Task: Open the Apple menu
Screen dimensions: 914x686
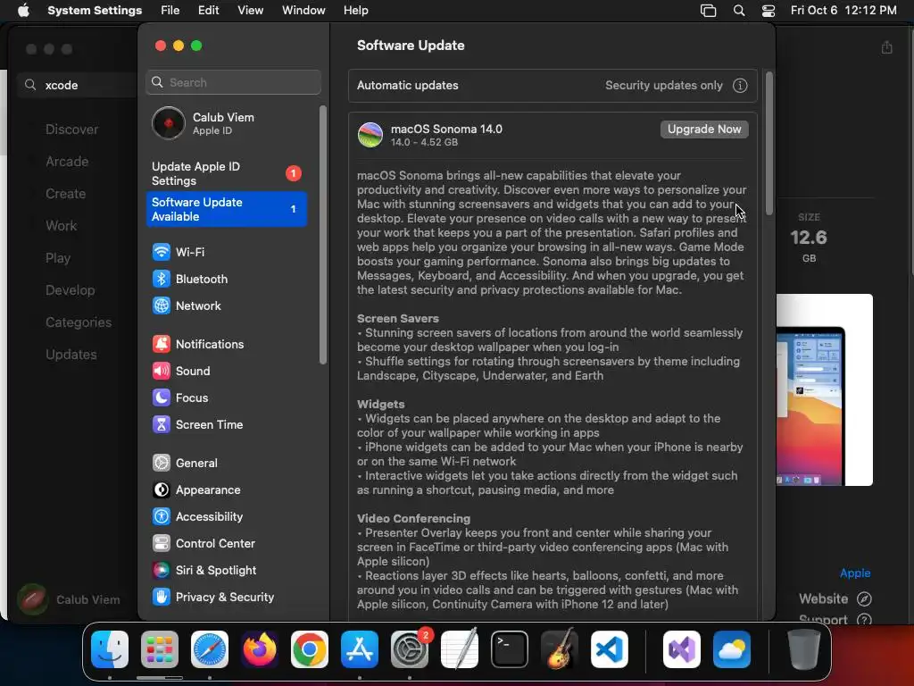Action: point(23,11)
